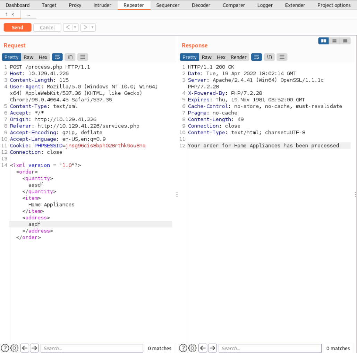The height and width of the screenshot is (353, 357).
Task: Add a new Repeater tab via ellipsis
Action: (28, 15)
